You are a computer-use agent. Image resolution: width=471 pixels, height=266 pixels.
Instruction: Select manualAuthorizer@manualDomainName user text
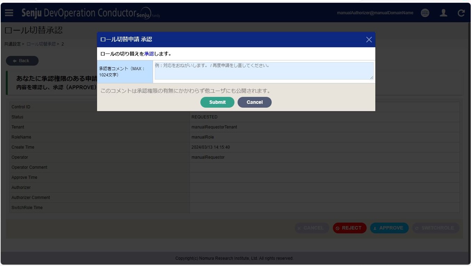pos(375,13)
